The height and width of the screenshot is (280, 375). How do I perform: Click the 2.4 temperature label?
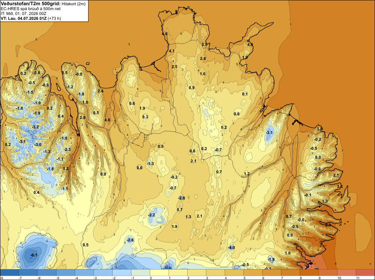coord(100,91)
